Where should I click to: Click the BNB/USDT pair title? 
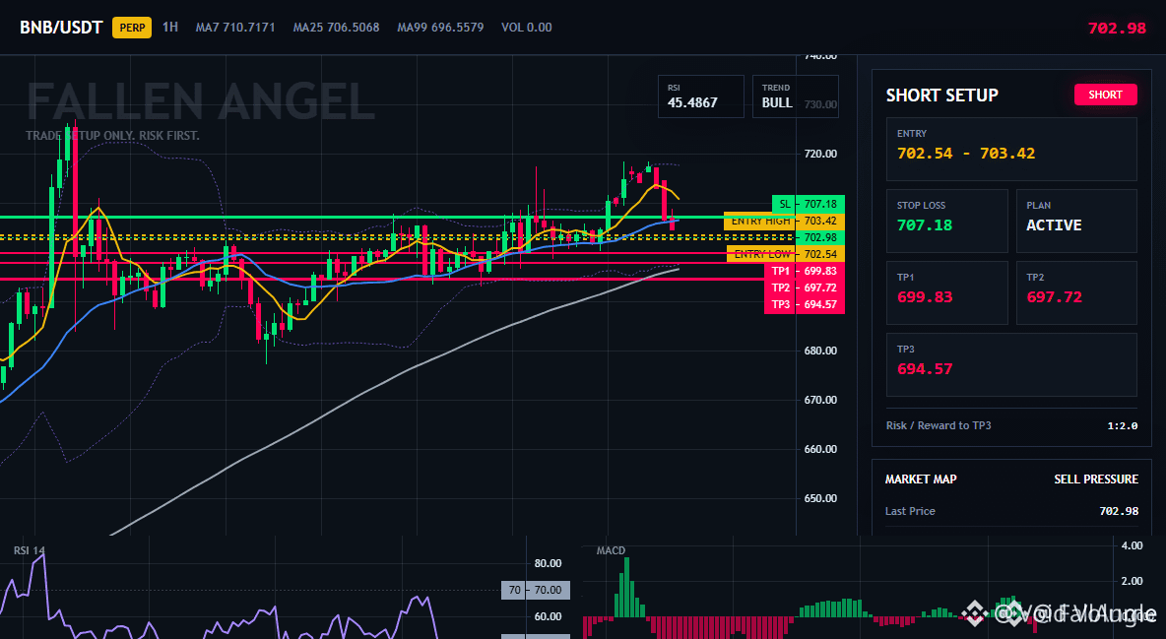[61, 28]
